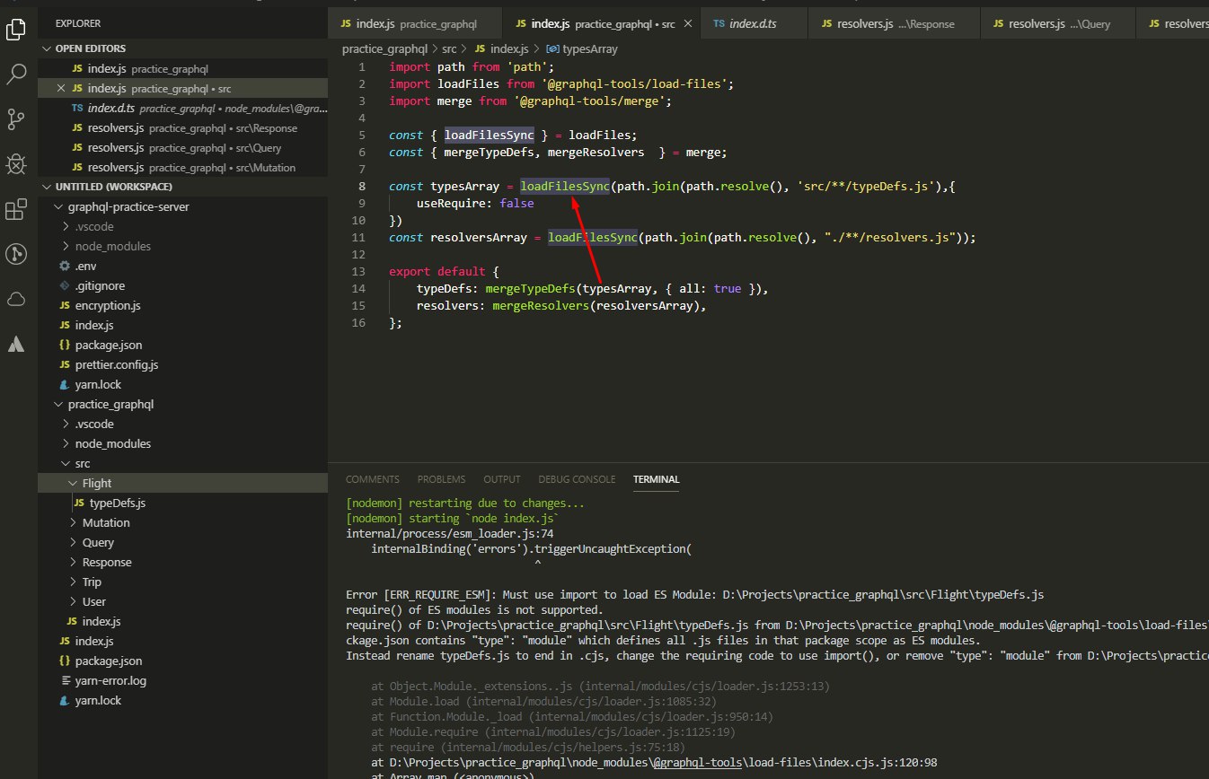Viewport: 1209px width, 779px height.
Task: Open the Source Control view icon
Action: pyautogui.click(x=16, y=118)
